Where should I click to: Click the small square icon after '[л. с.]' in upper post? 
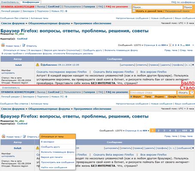pyautogui.click(x=193, y=65)
